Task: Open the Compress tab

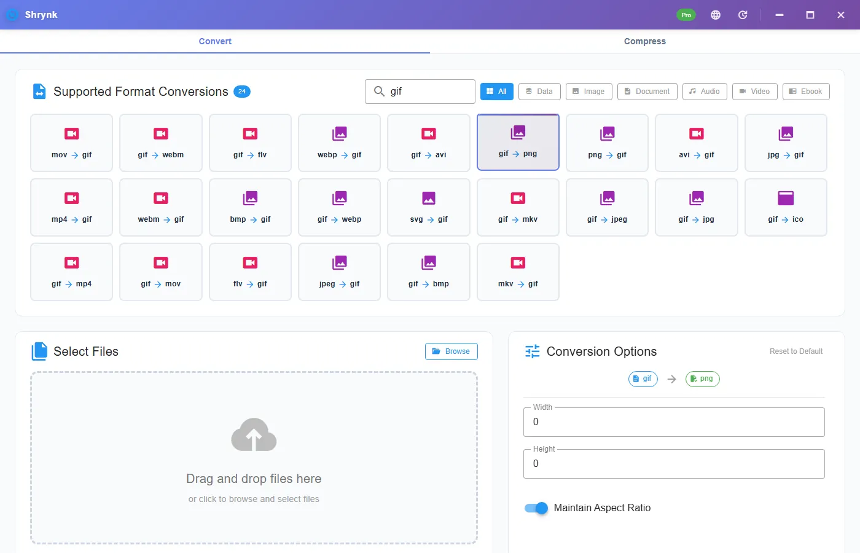Action: point(645,41)
